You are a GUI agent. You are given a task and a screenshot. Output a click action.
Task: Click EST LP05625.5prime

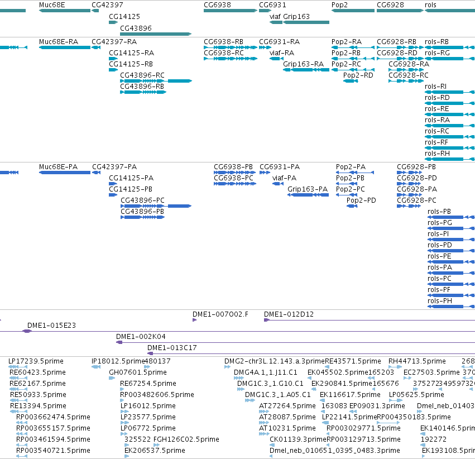[x=416, y=395]
